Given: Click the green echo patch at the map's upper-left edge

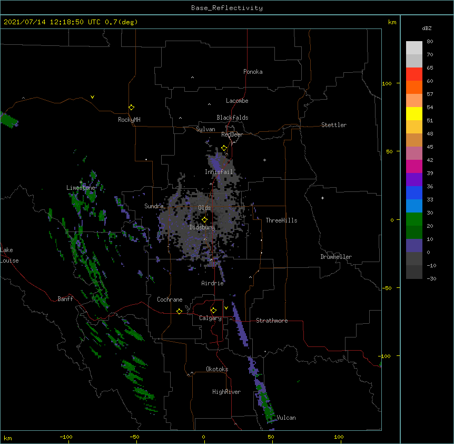Looking at the screenshot, I should pos(9,119).
